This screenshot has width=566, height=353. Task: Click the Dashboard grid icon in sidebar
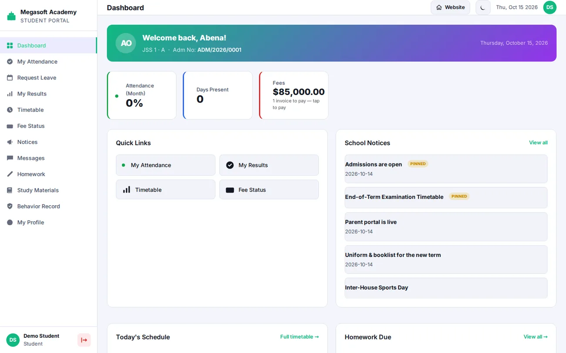(x=10, y=46)
